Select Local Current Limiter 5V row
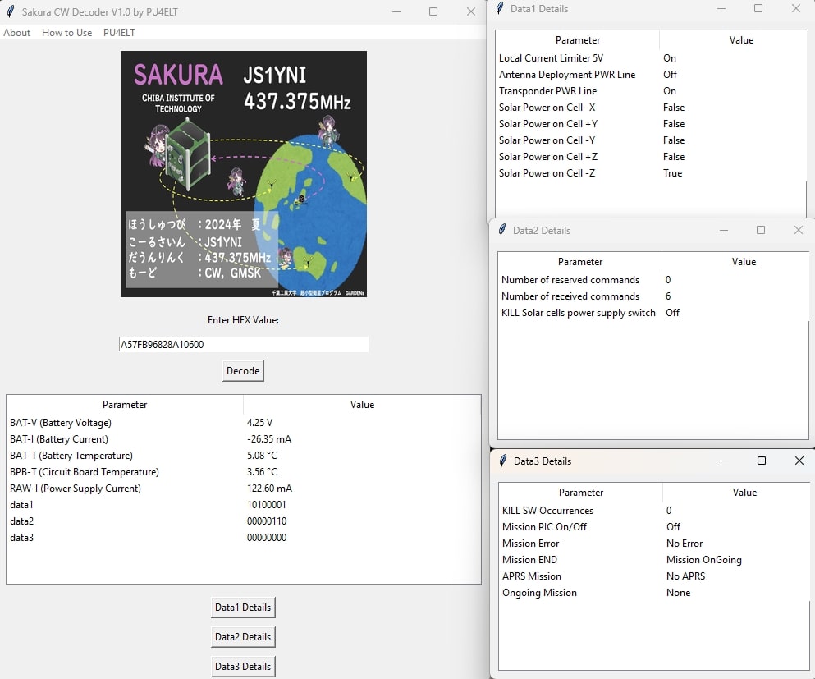Image resolution: width=815 pixels, height=679 pixels. click(652, 58)
